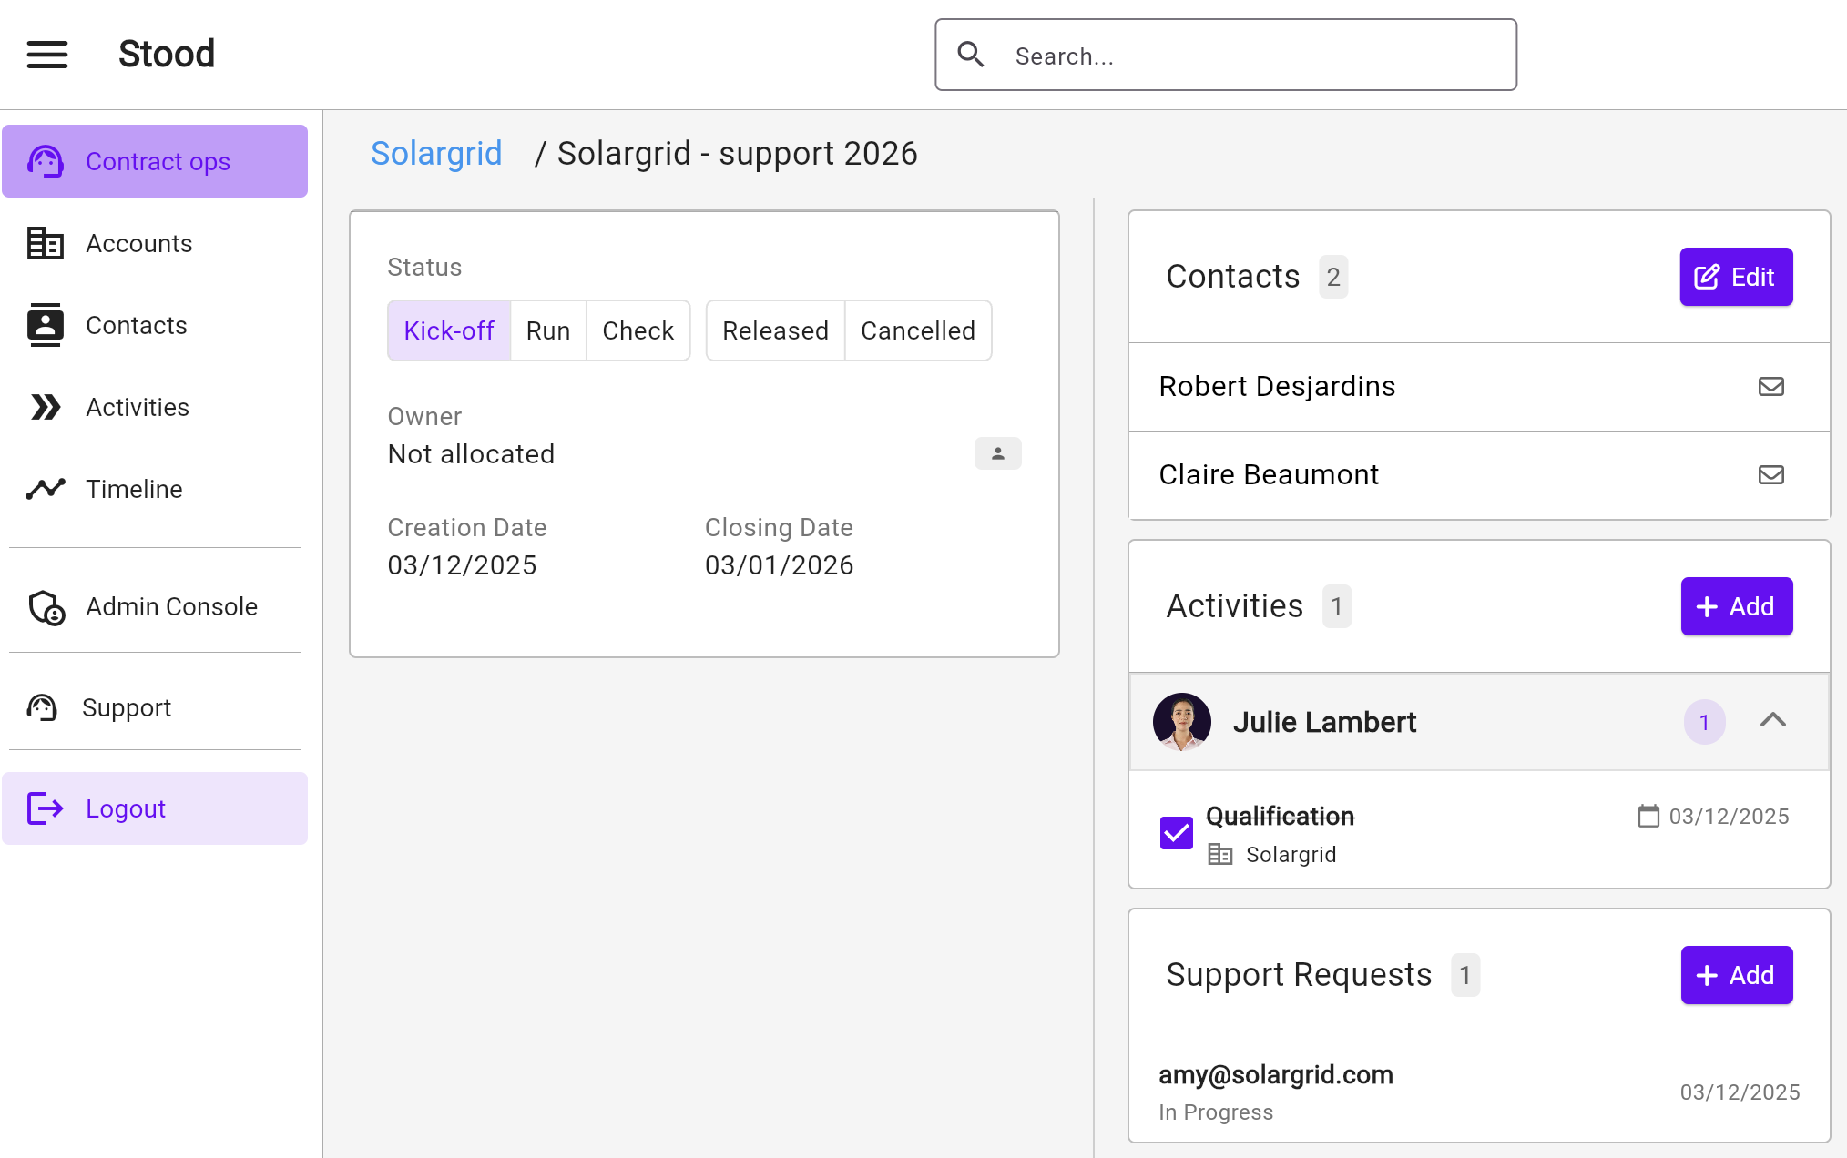
Task: Open the Admin Console shield icon
Action: 46,607
